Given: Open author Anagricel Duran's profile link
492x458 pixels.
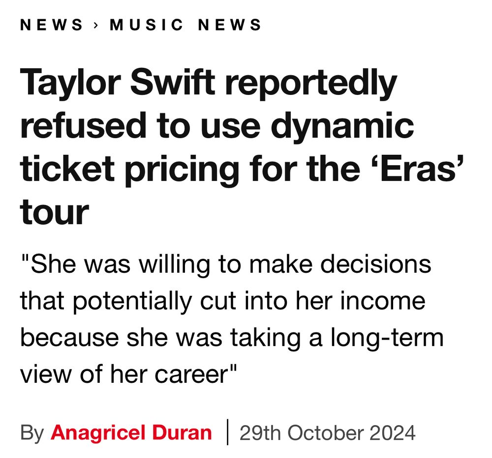Looking at the screenshot, I should [131, 432].
